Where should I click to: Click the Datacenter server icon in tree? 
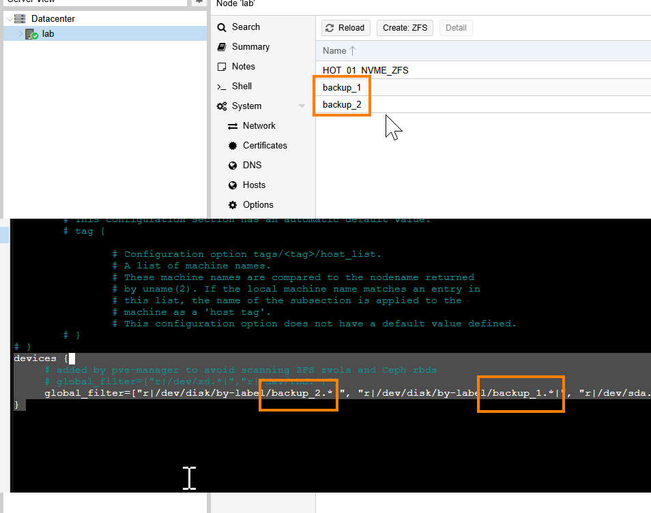[20, 19]
